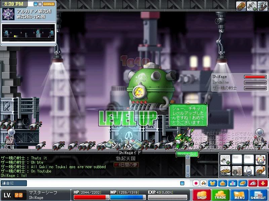The width and height of the screenshot is (269, 201).
Task: Click the LEVEL UP banner
Action: click(128, 118)
